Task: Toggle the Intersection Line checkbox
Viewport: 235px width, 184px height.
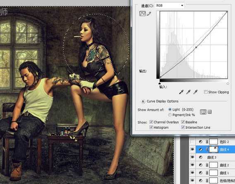Action: [x=183, y=127]
